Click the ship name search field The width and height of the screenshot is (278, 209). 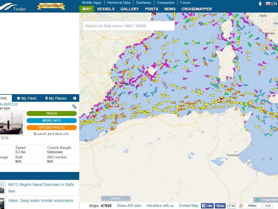tap(129, 26)
